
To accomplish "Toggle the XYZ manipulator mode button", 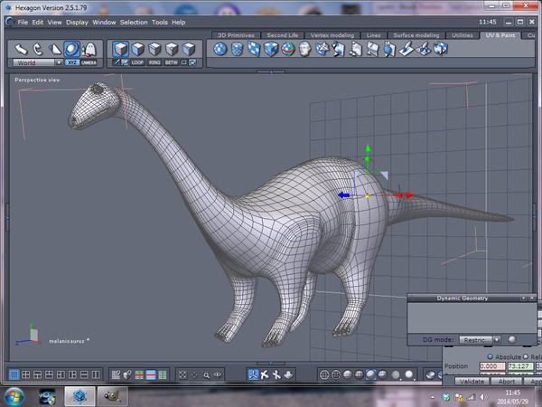I will coord(71,63).
